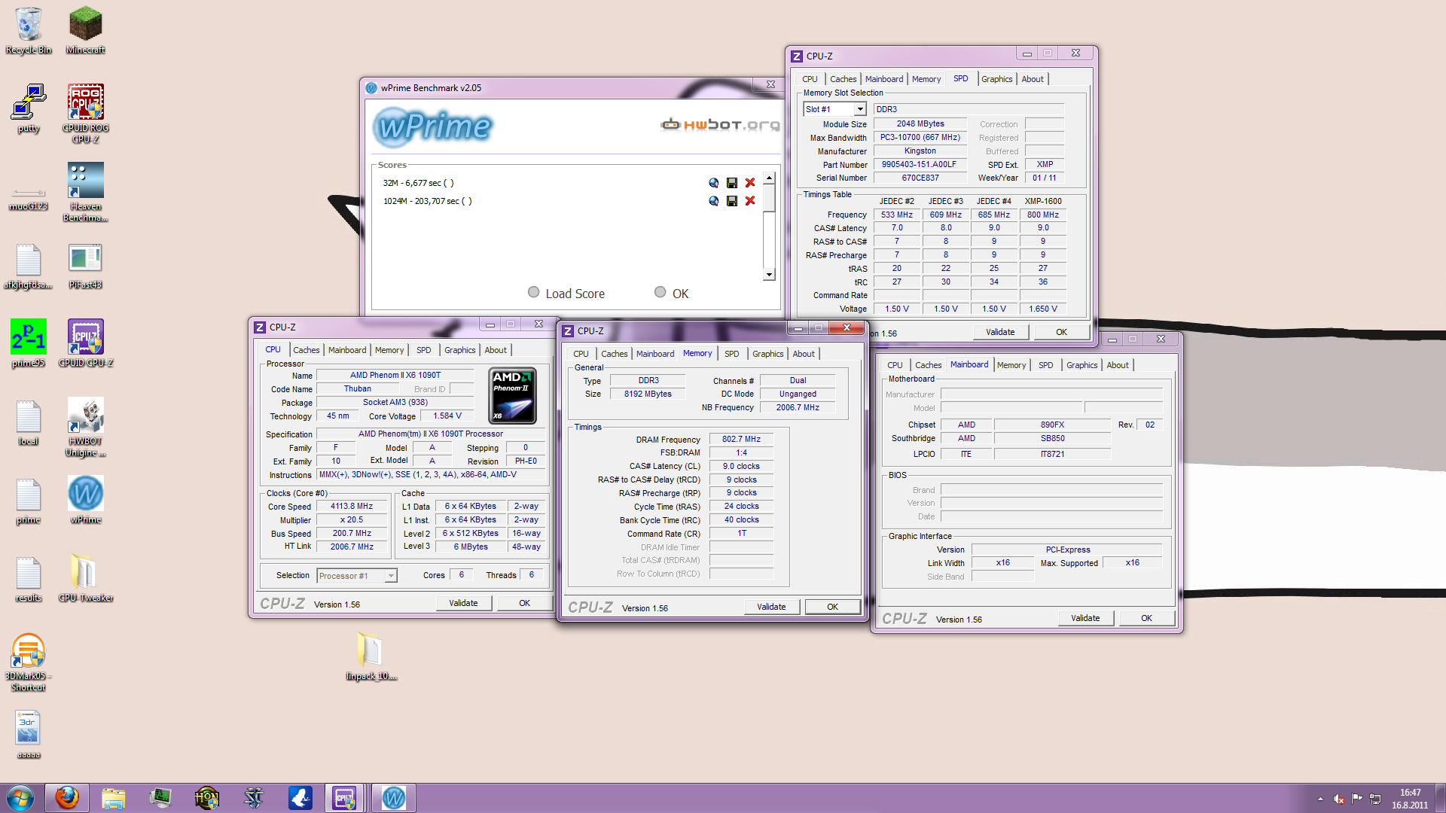This screenshot has height=813, width=1446.
Task: Delete the 1024M score red X
Action: (x=750, y=201)
